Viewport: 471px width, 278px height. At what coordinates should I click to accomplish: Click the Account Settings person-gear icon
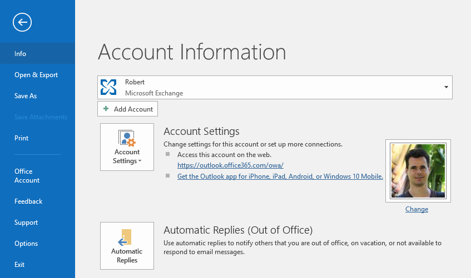(x=127, y=138)
